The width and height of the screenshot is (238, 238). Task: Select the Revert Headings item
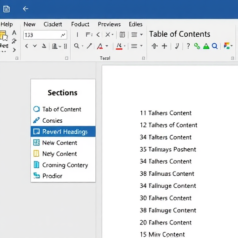[63, 132]
